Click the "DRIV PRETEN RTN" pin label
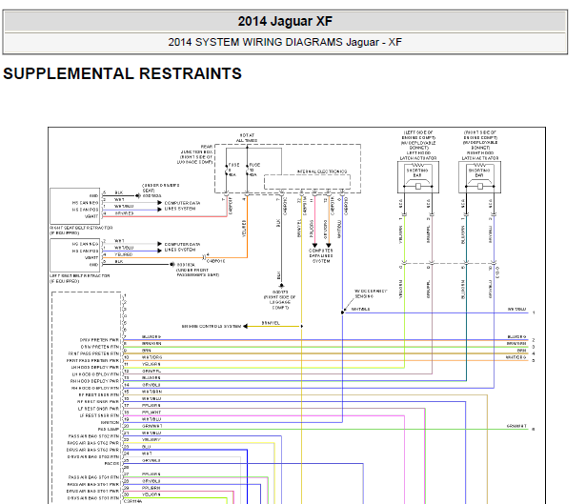The width and height of the screenshot is (586, 504). click(x=100, y=347)
